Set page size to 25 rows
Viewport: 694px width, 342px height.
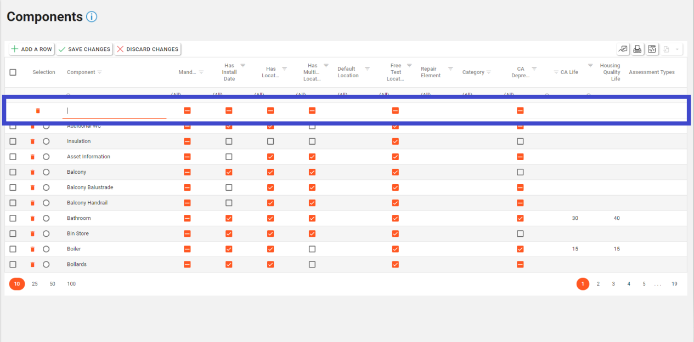tap(35, 284)
